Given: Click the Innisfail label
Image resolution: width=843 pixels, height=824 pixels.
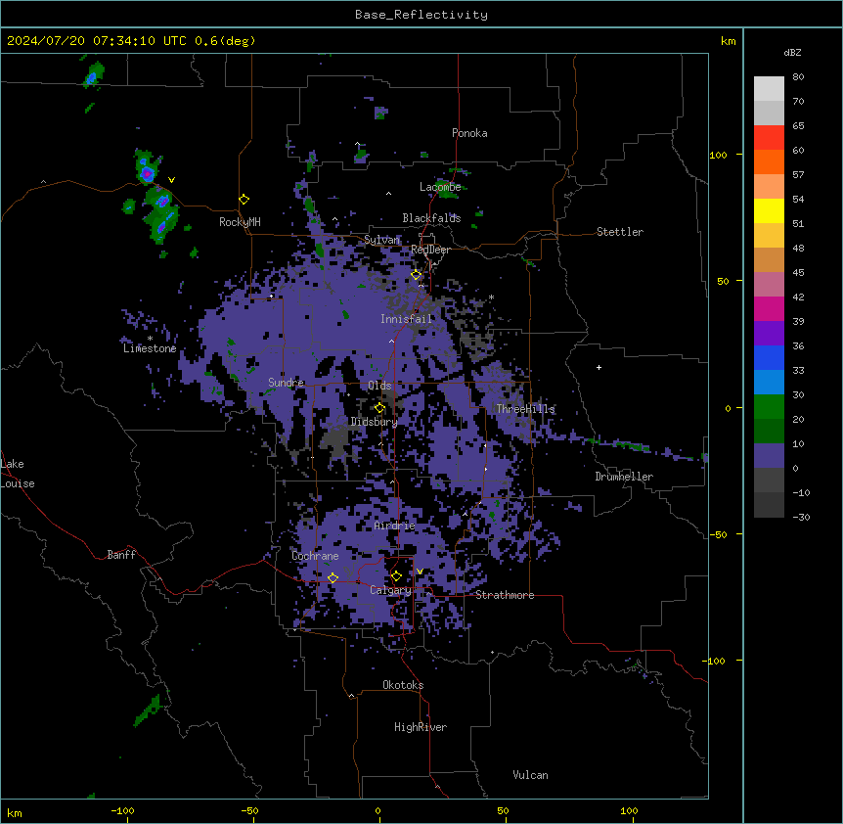Looking at the screenshot, I should [x=406, y=319].
